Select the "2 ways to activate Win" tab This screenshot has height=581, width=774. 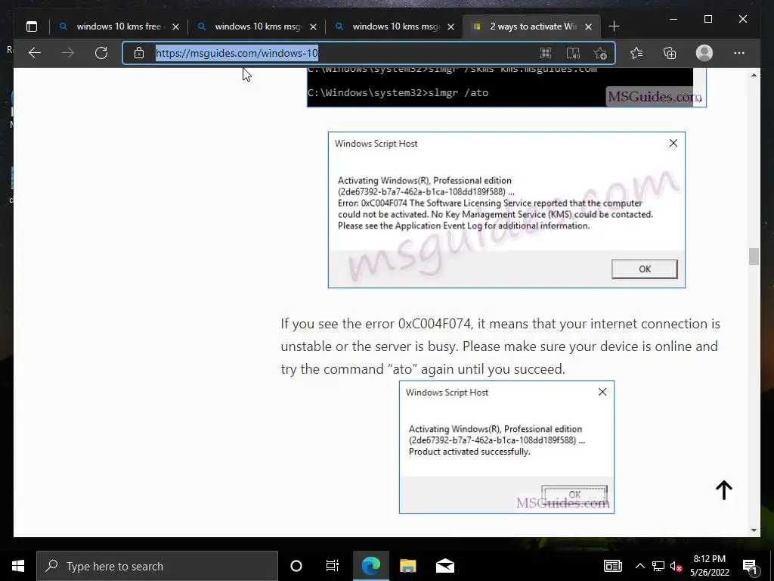click(532, 26)
